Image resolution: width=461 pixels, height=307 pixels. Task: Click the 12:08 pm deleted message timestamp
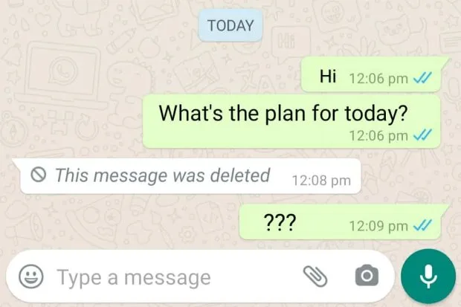point(321,181)
